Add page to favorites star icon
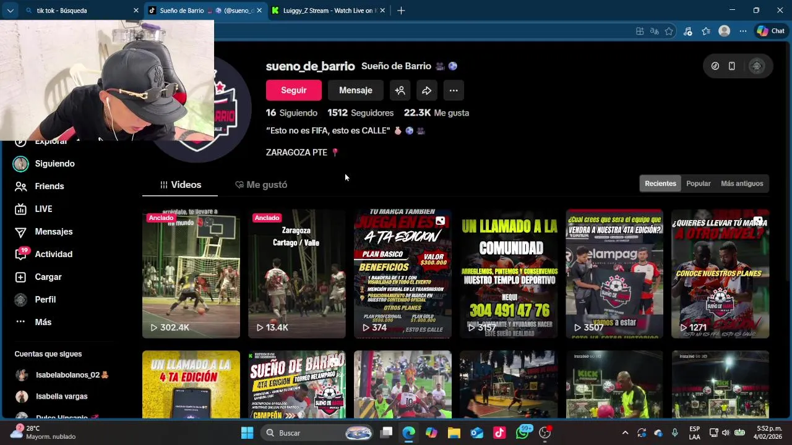The width and height of the screenshot is (792, 445). (x=669, y=31)
